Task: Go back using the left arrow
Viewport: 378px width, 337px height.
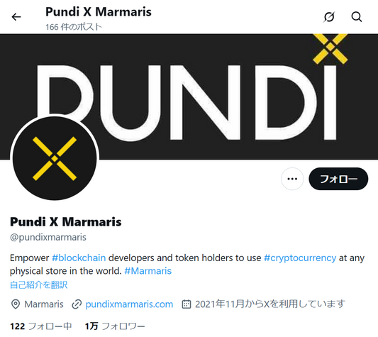Action: coord(16,17)
